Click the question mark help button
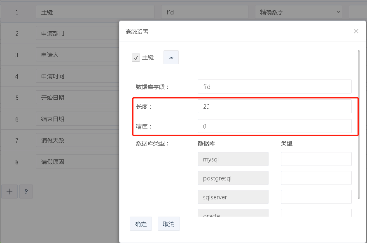This screenshot has height=243, width=367. [x=26, y=192]
